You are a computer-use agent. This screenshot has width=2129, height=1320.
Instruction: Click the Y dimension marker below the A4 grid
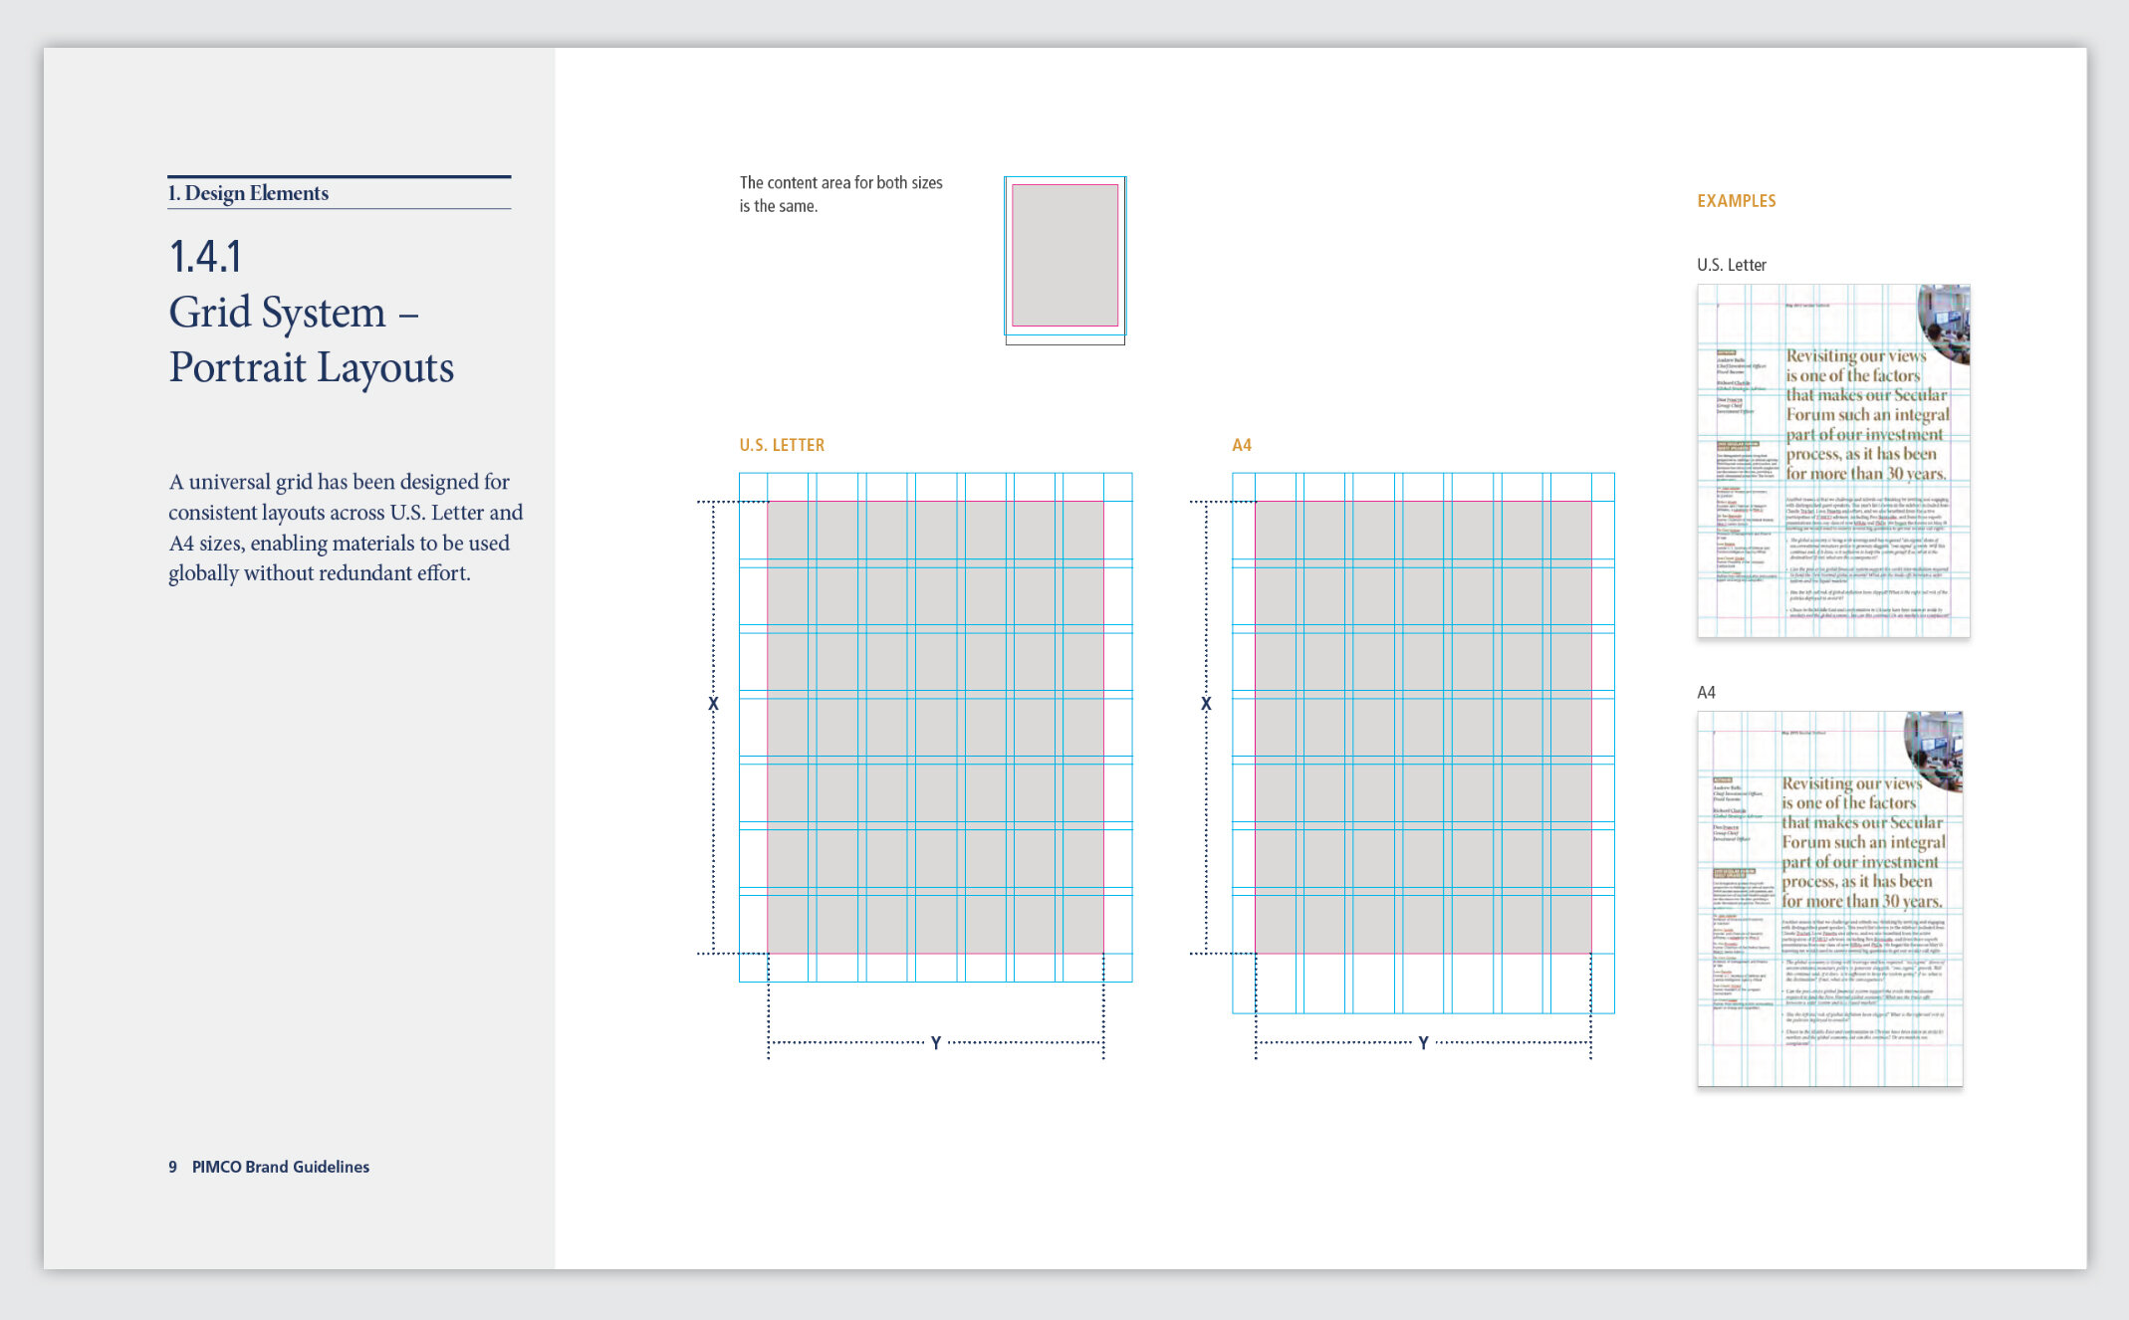[x=1423, y=1042]
